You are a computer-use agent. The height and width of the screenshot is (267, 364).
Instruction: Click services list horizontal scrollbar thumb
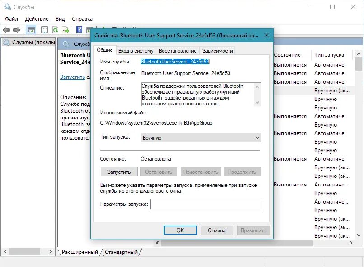click(237, 243)
